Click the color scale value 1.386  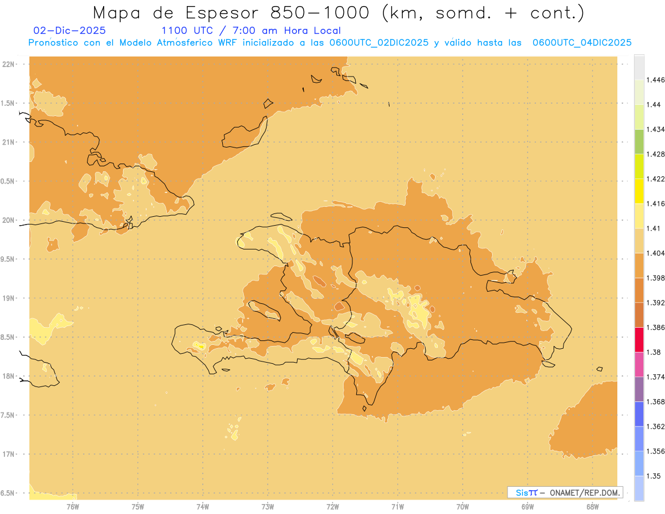pyautogui.click(x=657, y=327)
